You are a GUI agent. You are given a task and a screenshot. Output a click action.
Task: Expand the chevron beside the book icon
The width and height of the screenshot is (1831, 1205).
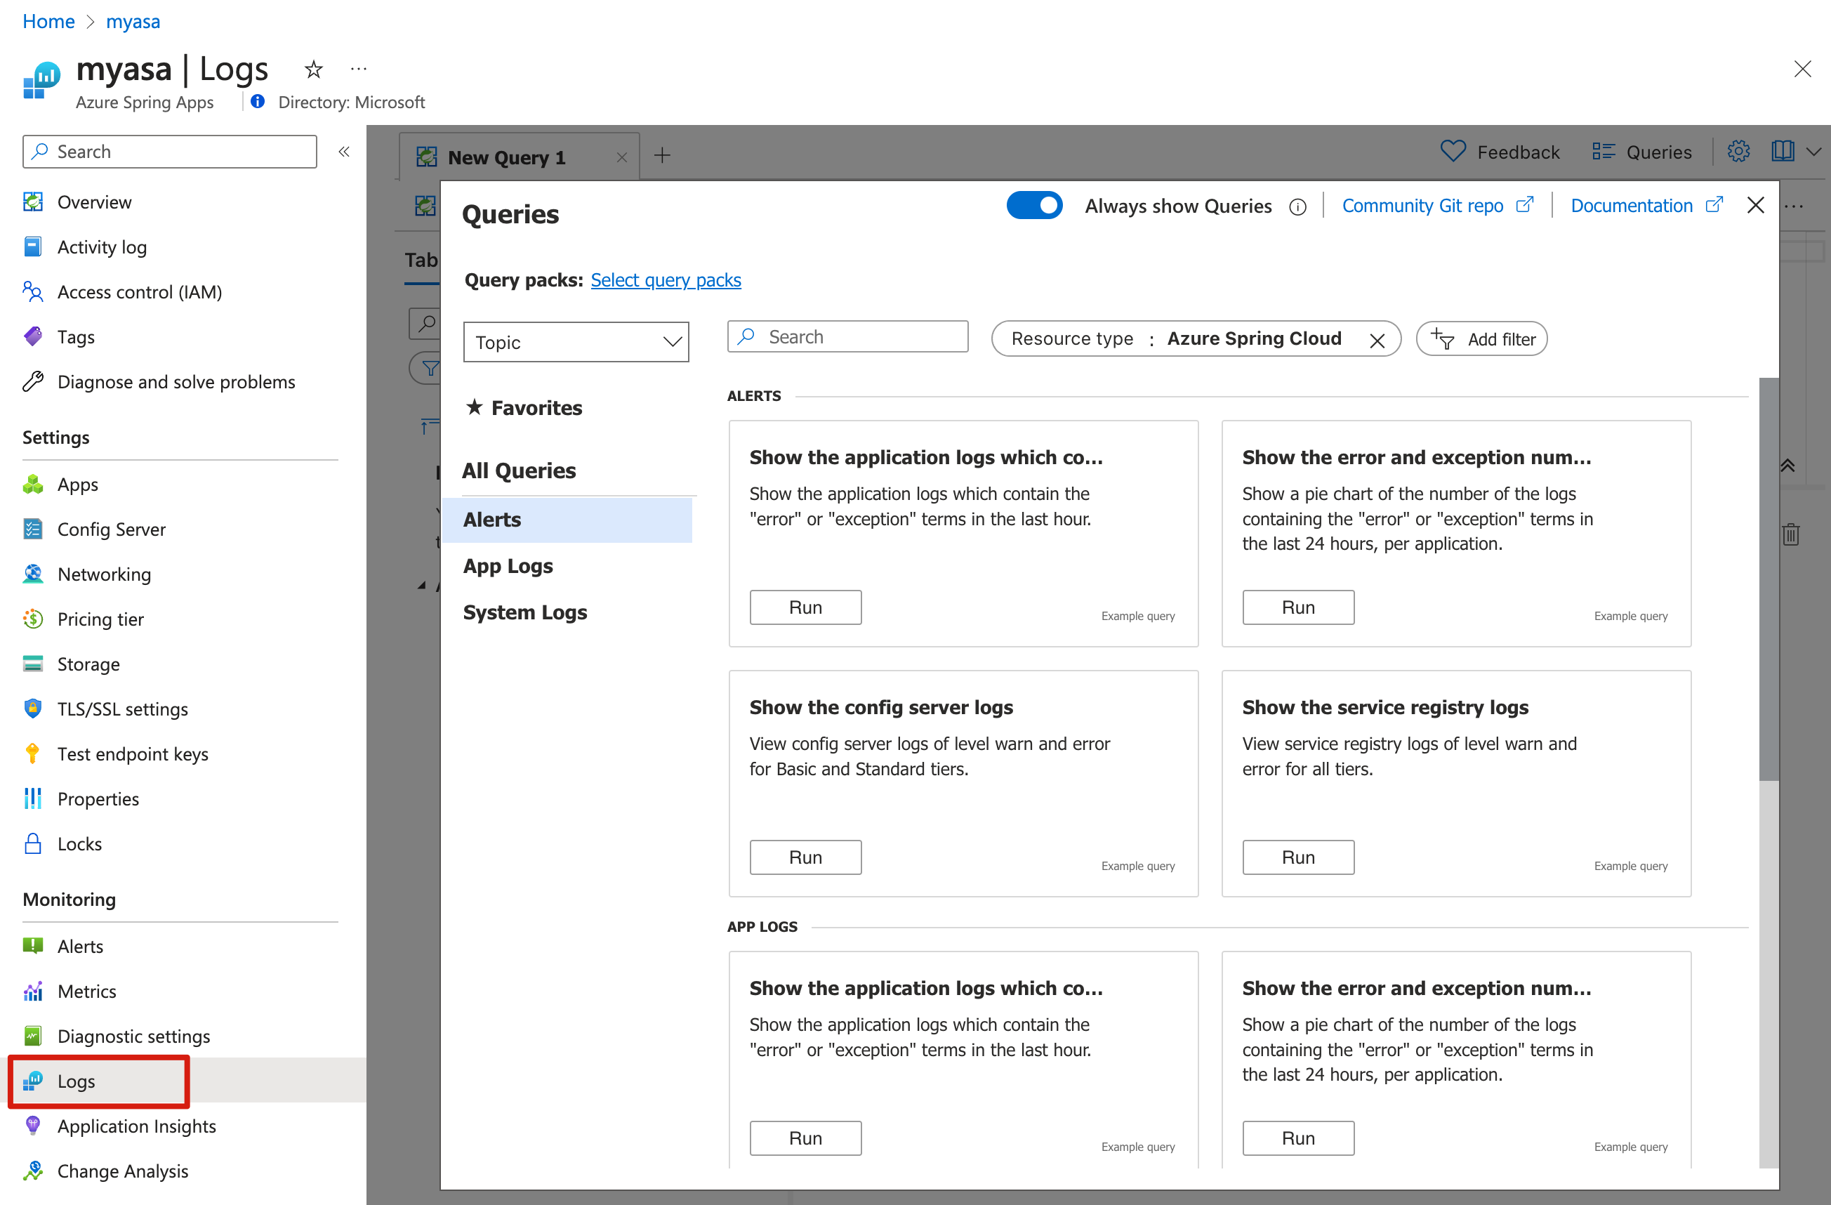[x=1813, y=152]
